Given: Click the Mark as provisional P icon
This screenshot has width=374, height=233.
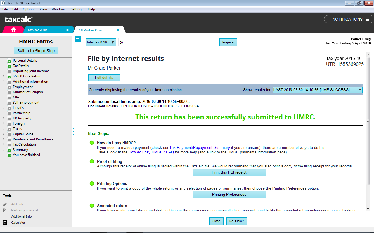Looking at the screenshot, I should (x=4, y=210).
